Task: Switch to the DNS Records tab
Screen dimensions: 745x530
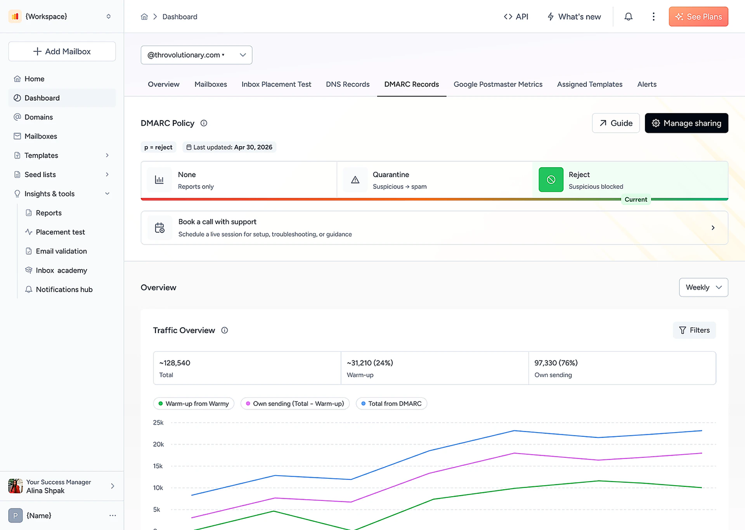Action: 348,84
